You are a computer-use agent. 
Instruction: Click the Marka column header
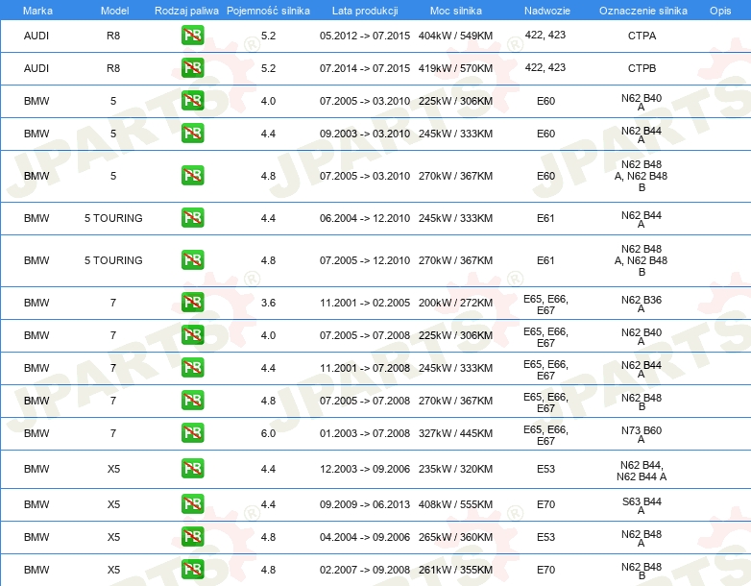(x=37, y=11)
